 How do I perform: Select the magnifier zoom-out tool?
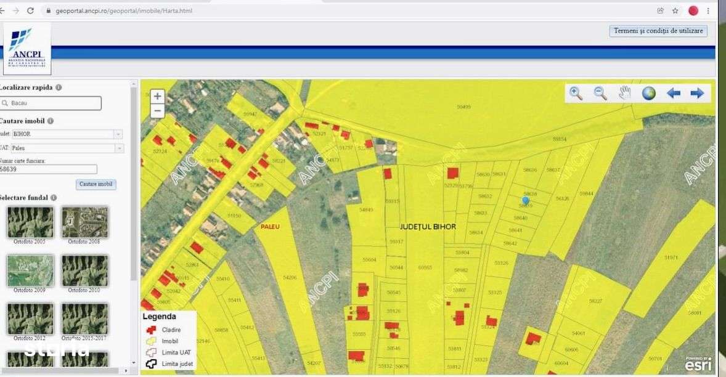click(600, 93)
